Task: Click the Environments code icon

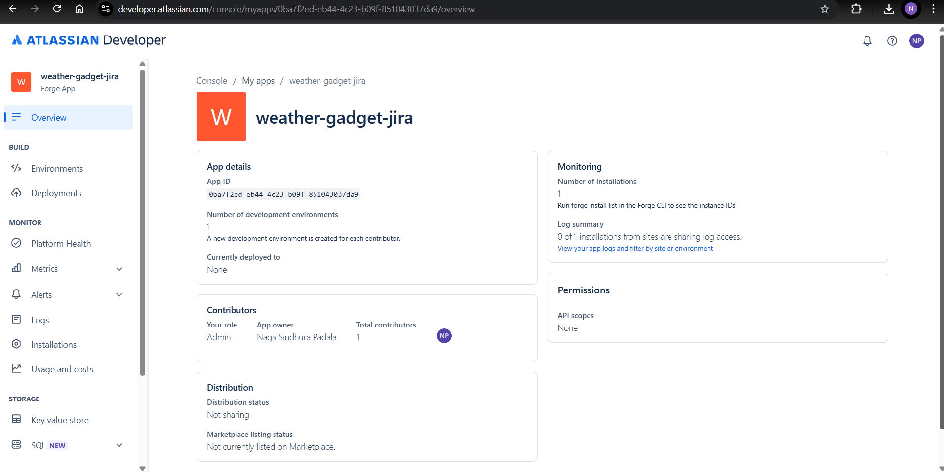Action: 16,168
